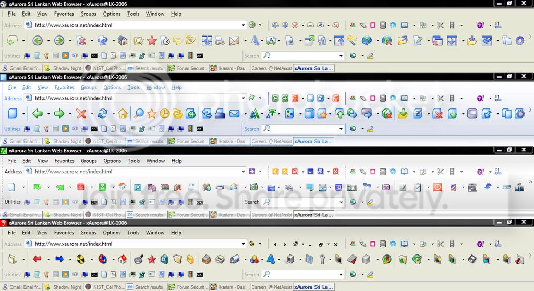534x291 pixels.
Task: Click the blue right Forward arrow in 3D-icon window
Action: (x=59, y=259)
